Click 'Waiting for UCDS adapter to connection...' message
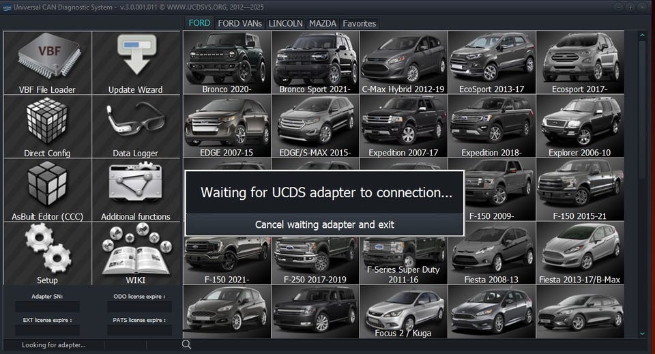Viewport: 655px width, 354px height. coord(326,192)
